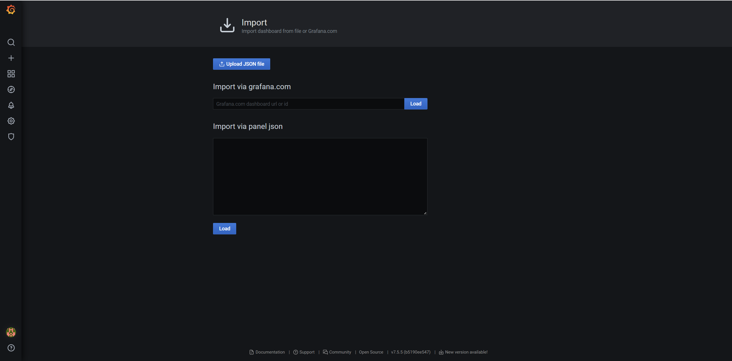732x361 pixels.
Task: Open the Dashboards grid icon
Action: coord(11,74)
